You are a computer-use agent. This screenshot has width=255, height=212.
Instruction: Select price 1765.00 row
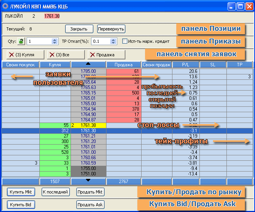tap(88, 104)
